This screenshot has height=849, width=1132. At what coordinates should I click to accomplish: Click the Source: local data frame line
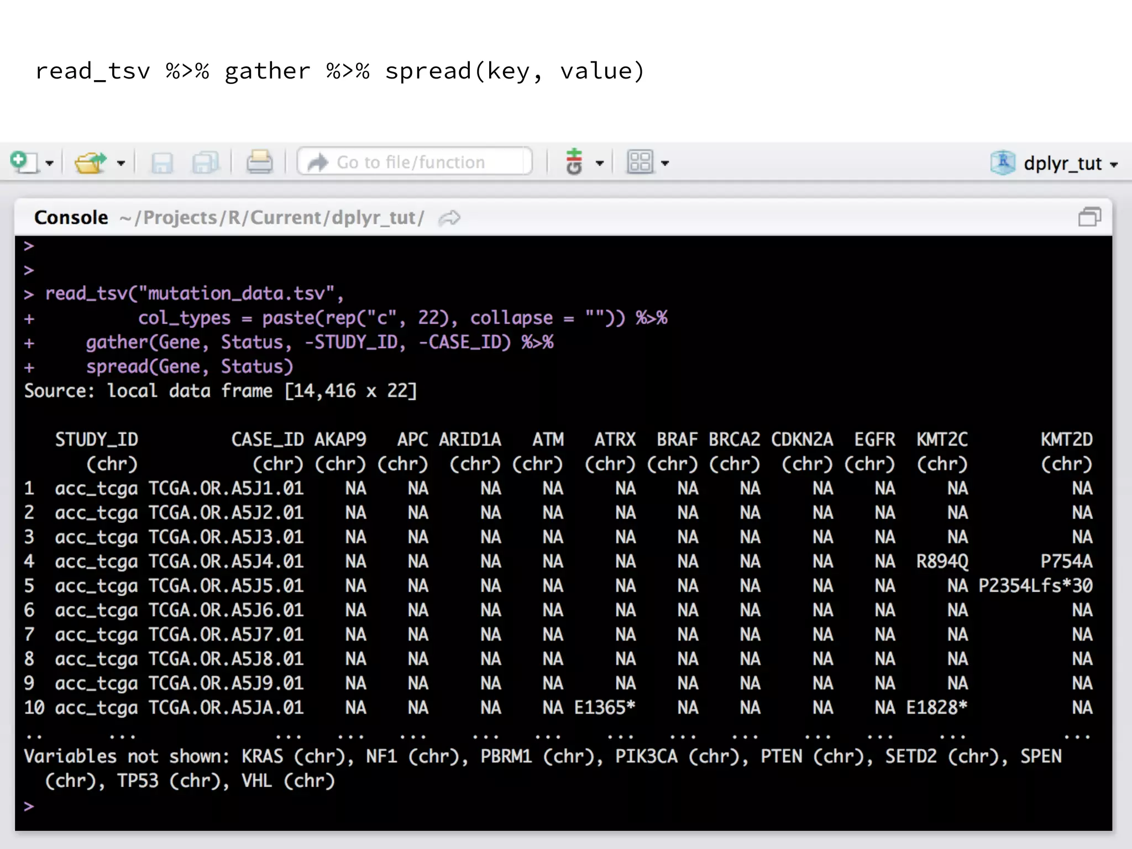pyautogui.click(x=221, y=391)
